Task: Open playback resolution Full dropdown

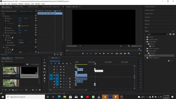Action: [x=123, y=46]
